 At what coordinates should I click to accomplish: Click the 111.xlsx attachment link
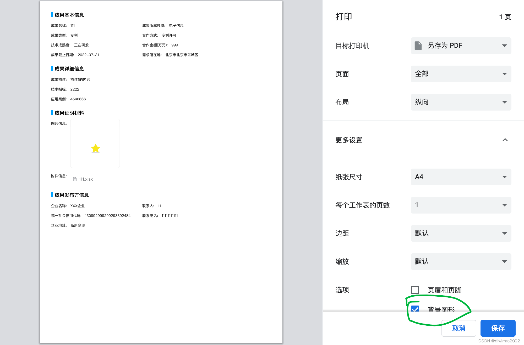[x=86, y=179]
